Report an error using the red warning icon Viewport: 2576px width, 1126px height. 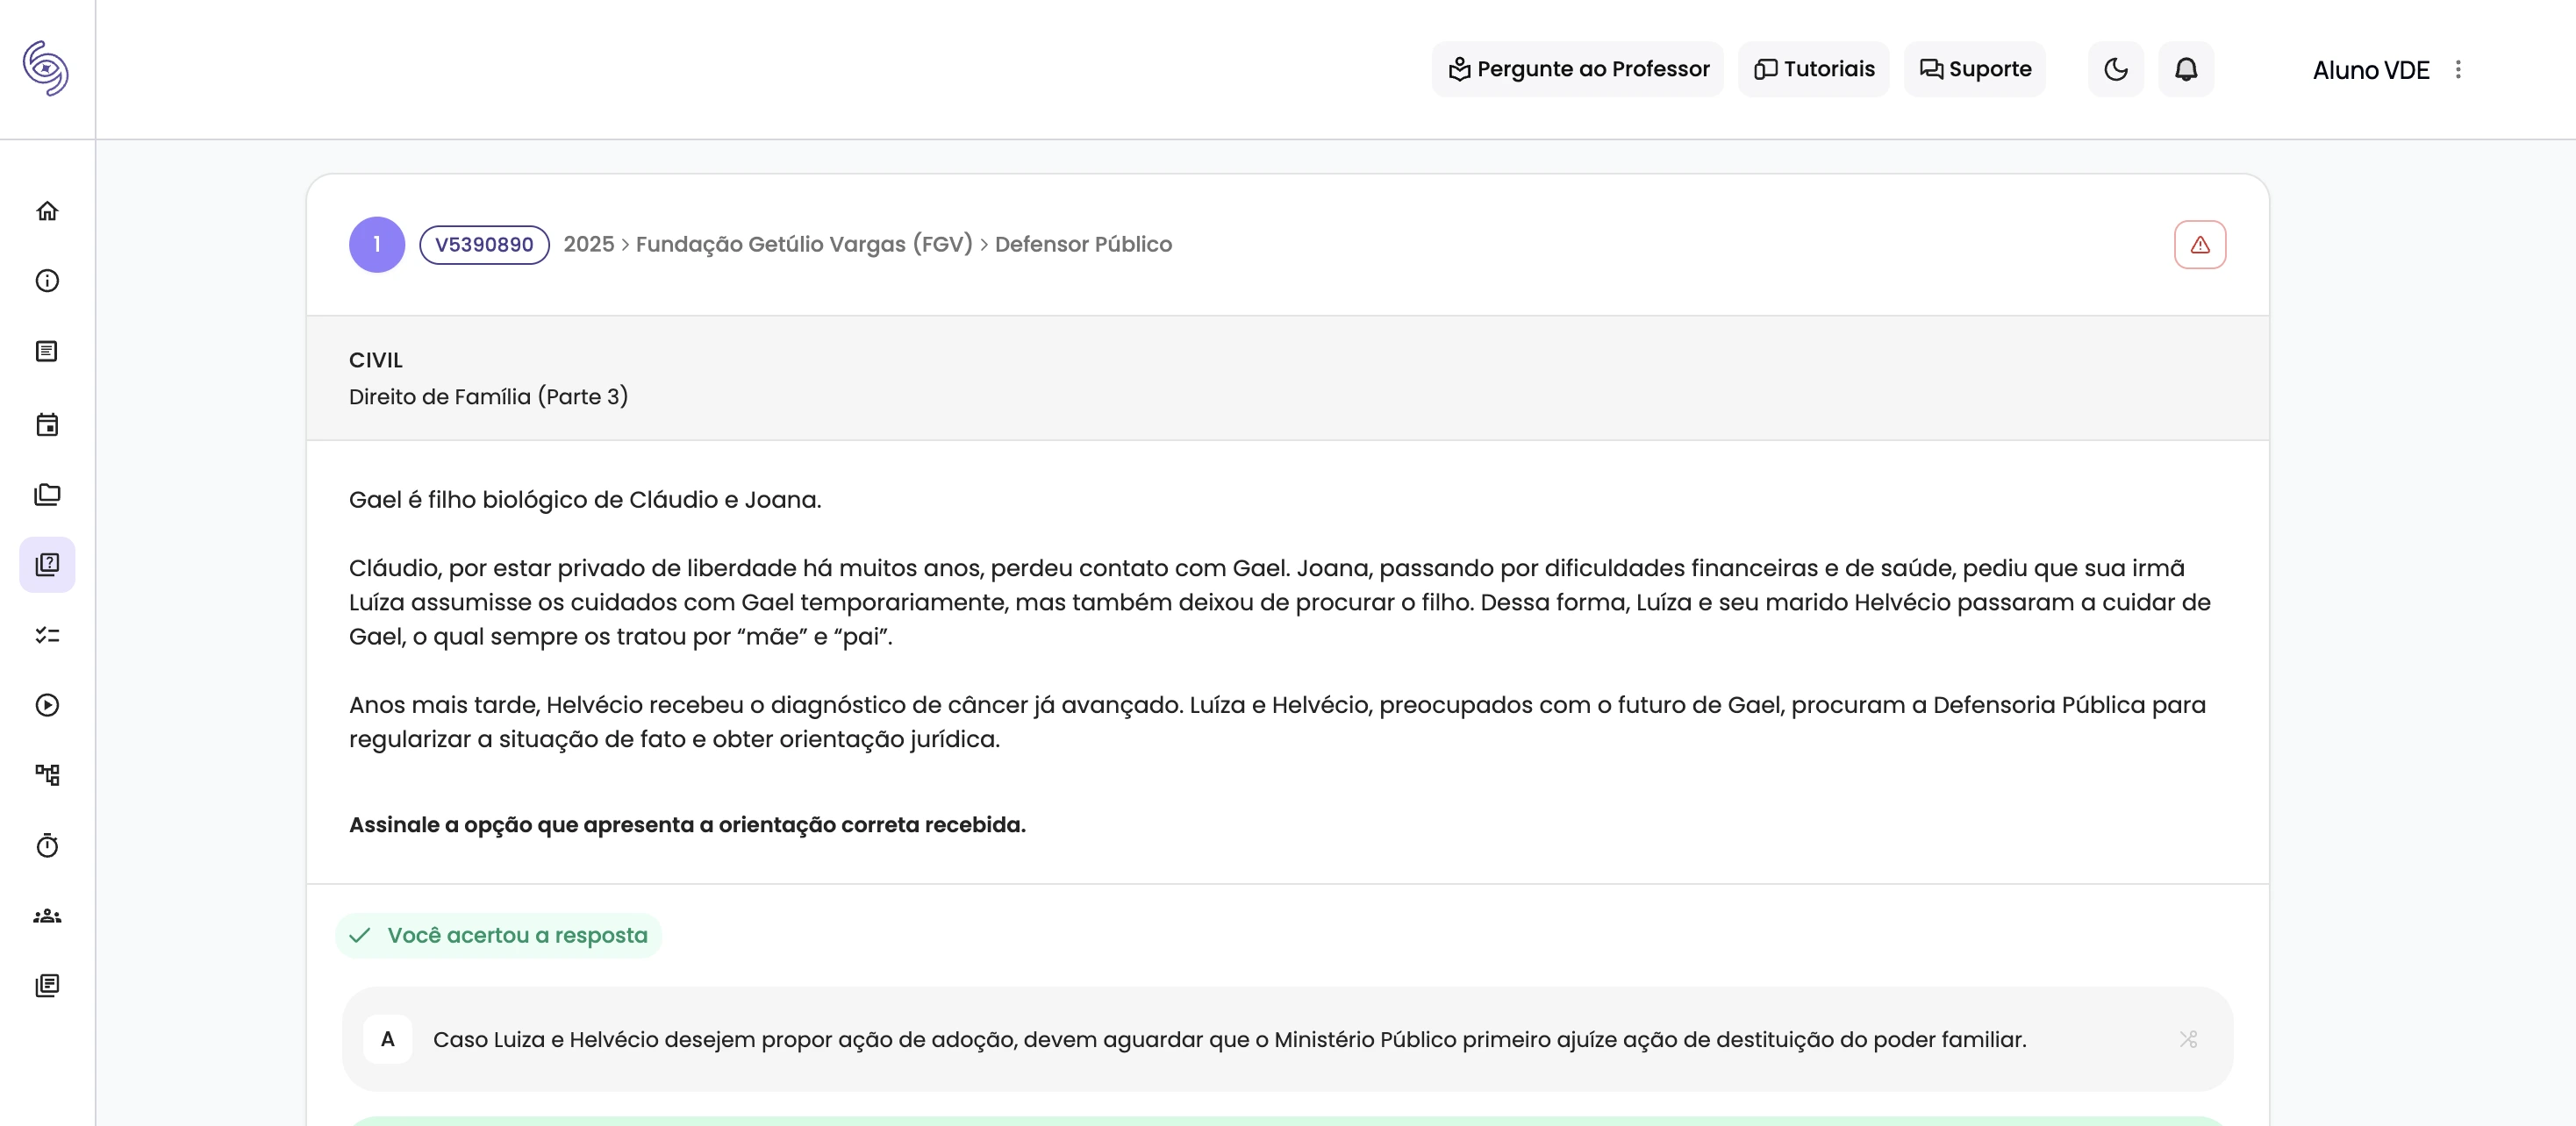pyautogui.click(x=2201, y=243)
